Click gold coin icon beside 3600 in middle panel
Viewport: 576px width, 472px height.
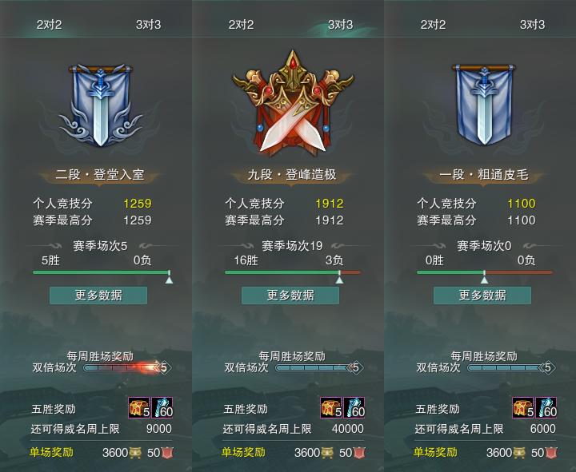pos(327,453)
